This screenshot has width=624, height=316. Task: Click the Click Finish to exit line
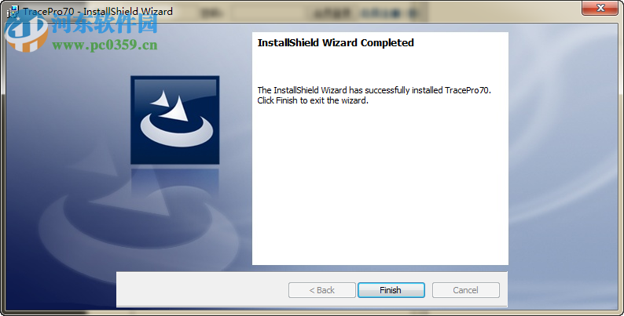(313, 100)
